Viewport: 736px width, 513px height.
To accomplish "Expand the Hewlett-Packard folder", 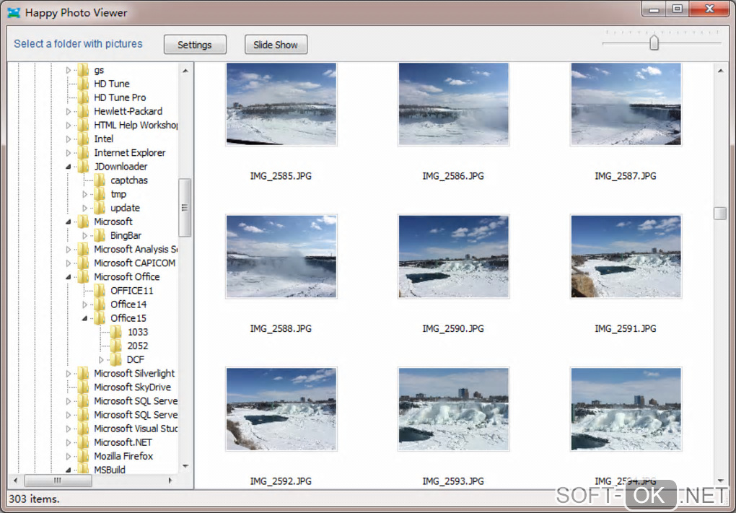I will (69, 111).
